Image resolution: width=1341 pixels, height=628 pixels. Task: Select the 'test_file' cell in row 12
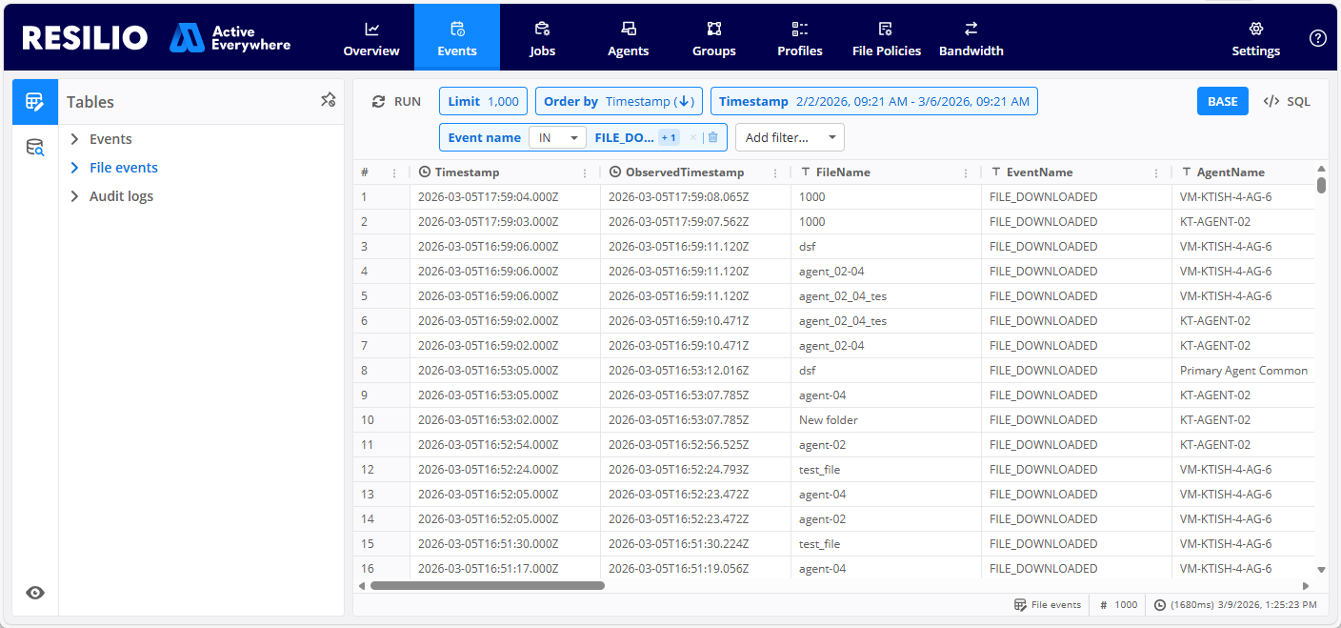[x=886, y=470]
